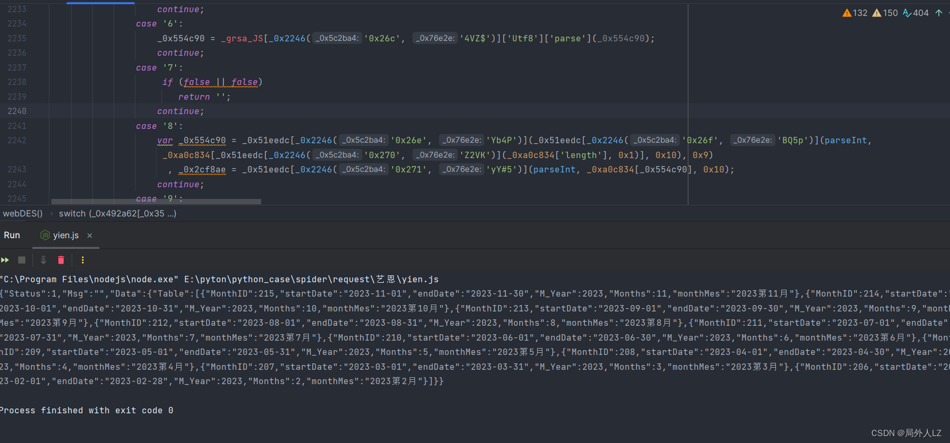Click the 132 errors indicator

point(854,13)
